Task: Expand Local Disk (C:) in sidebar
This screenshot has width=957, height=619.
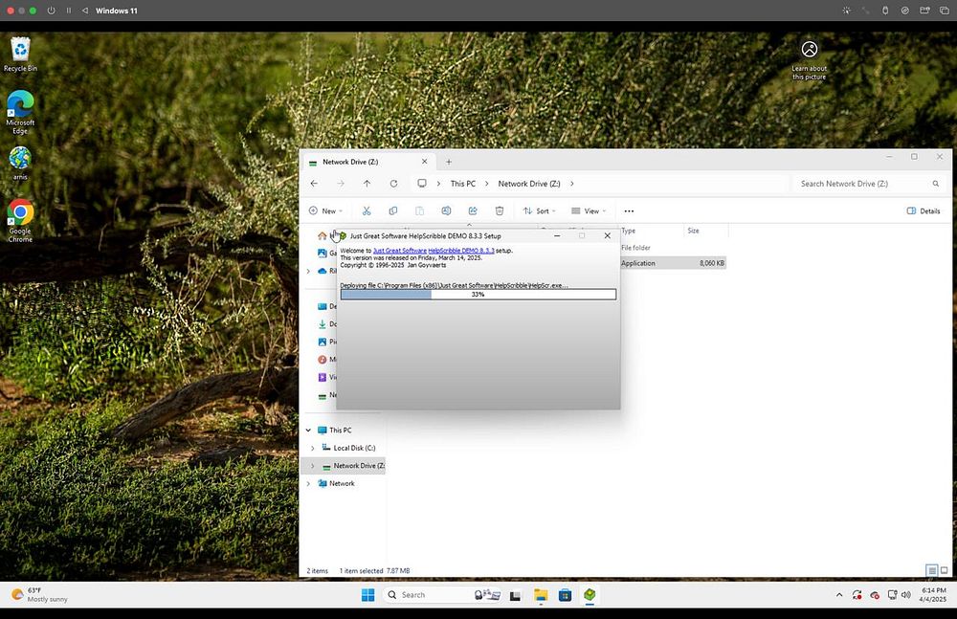Action: click(313, 448)
